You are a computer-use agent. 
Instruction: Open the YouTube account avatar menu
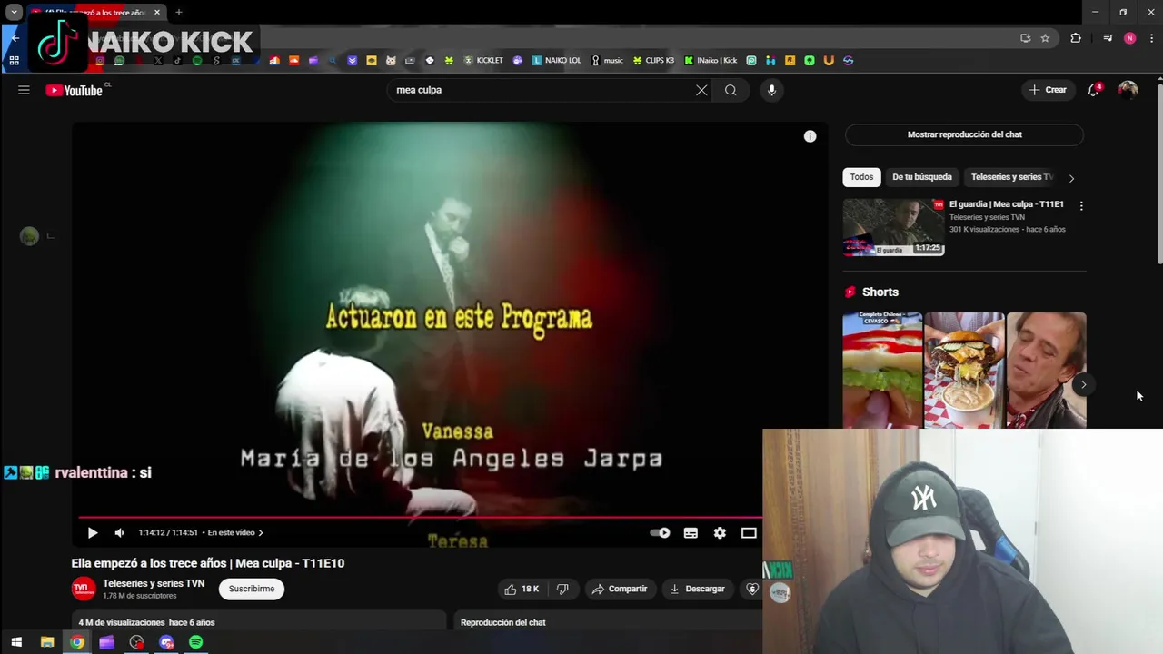click(x=1128, y=90)
